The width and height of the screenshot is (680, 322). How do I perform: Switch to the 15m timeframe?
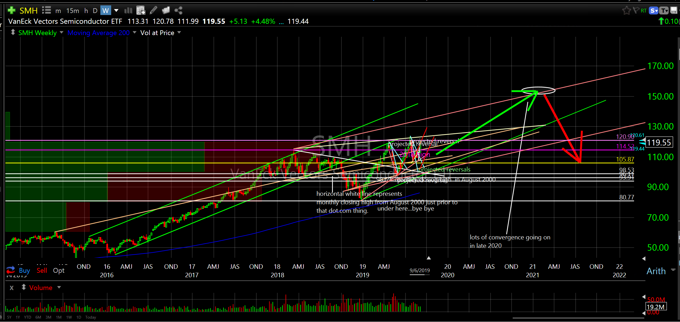click(73, 11)
